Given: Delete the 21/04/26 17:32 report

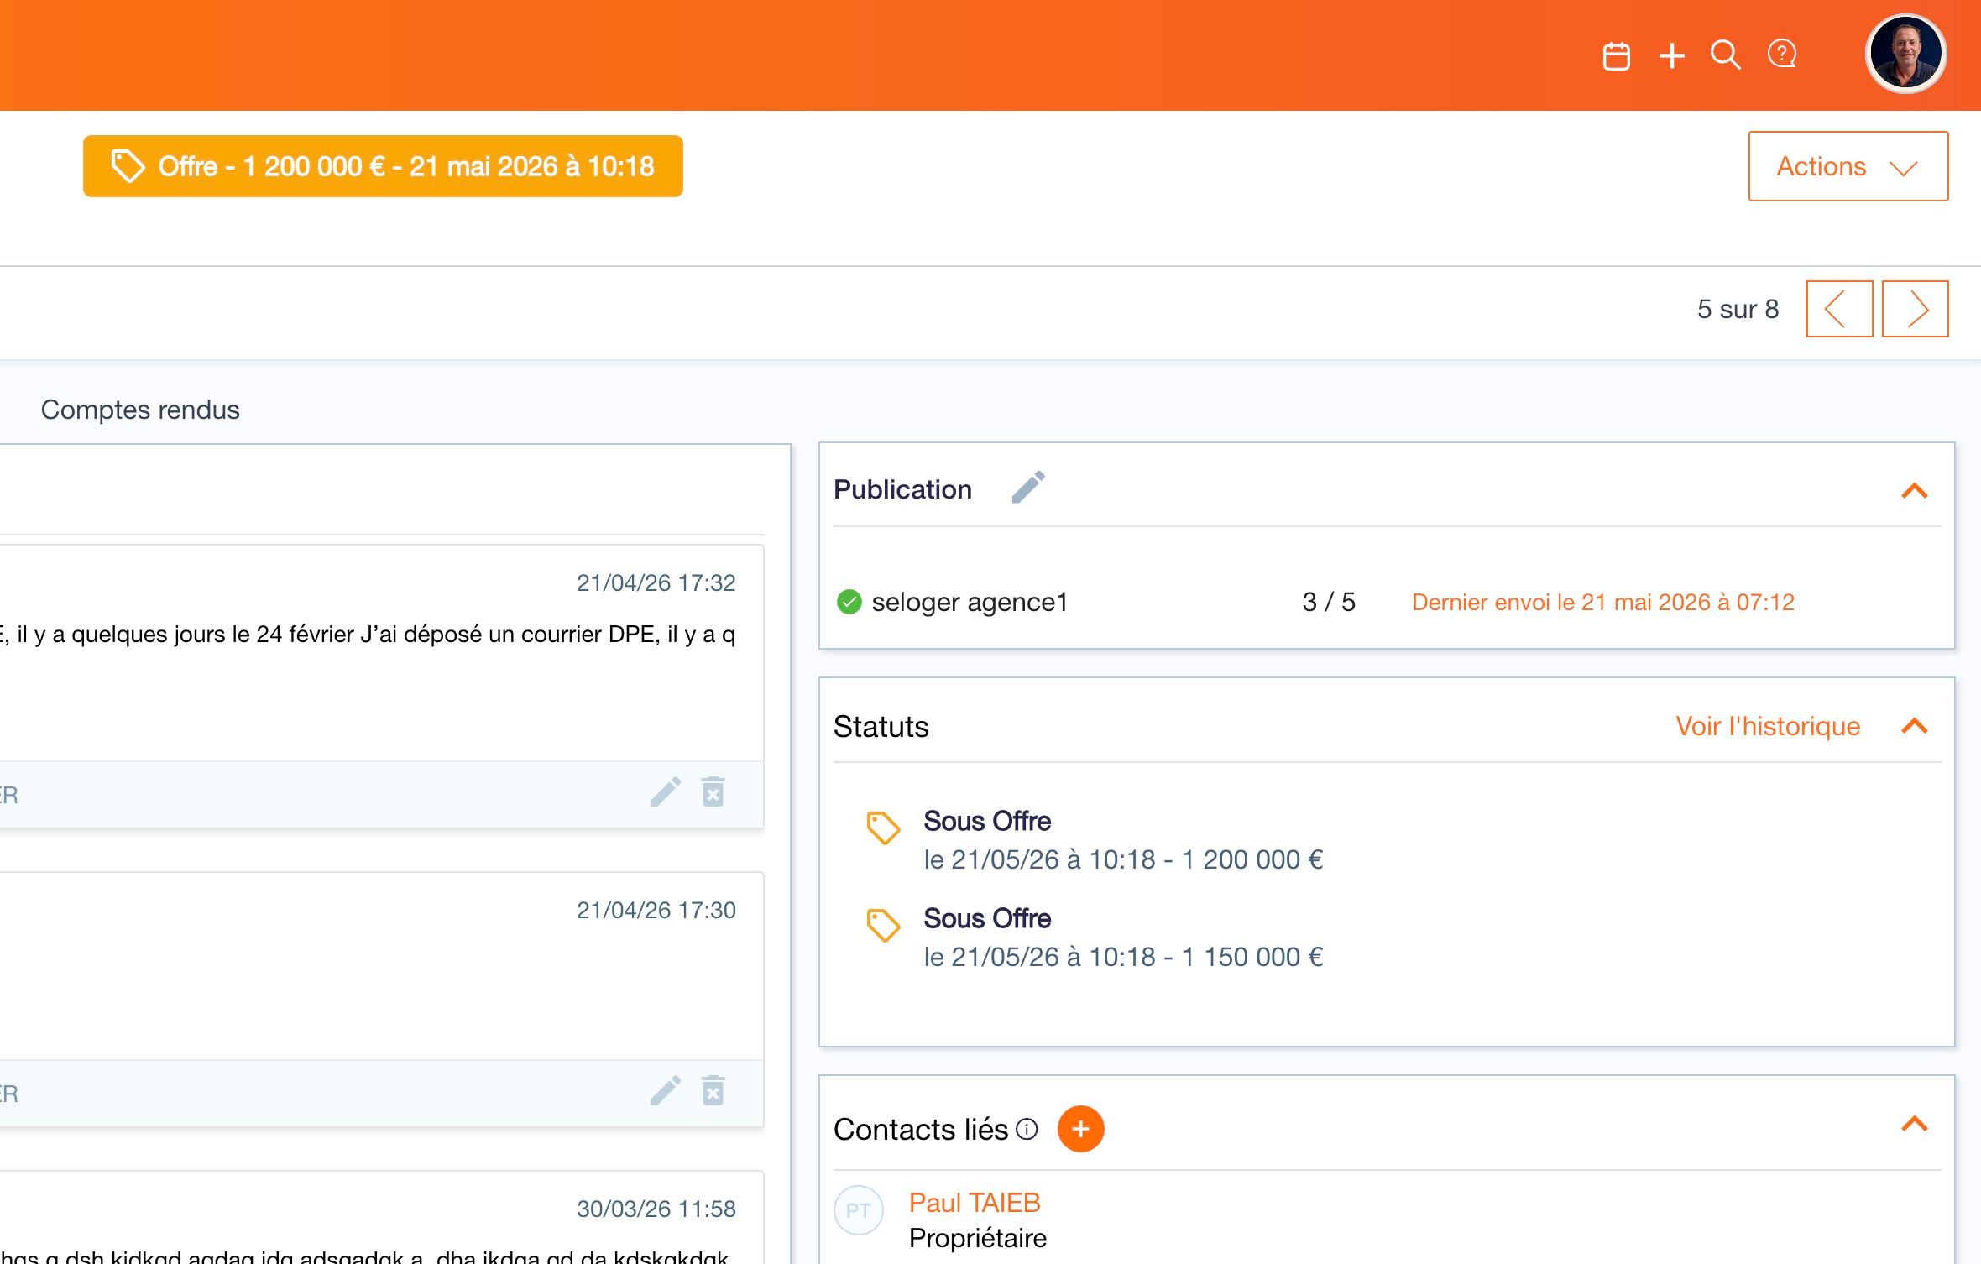Looking at the screenshot, I should [713, 791].
